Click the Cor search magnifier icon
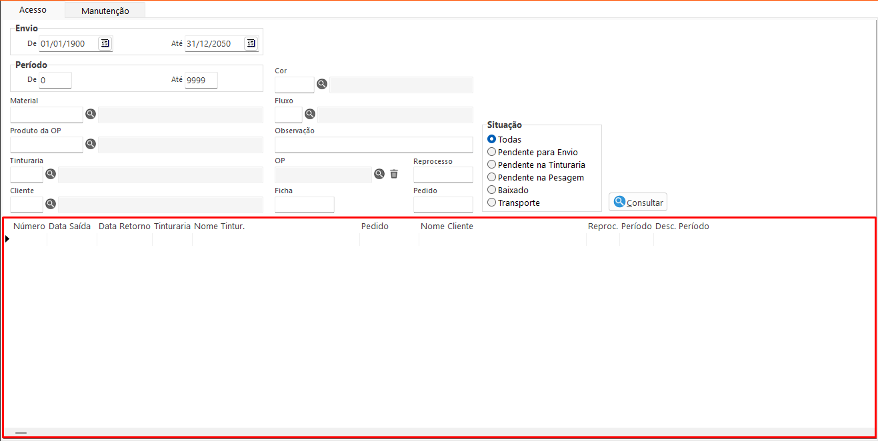 tap(322, 84)
